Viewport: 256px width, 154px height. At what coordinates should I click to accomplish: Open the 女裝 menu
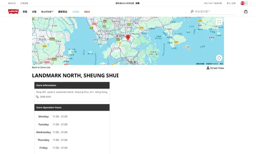pyautogui.click(x=34, y=12)
